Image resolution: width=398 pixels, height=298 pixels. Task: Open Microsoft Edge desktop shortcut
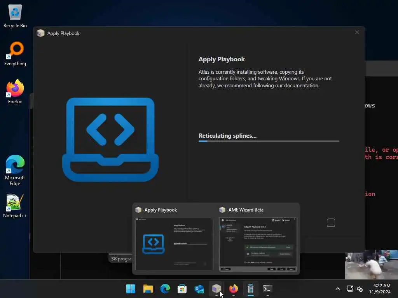click(x=15, y=170)
